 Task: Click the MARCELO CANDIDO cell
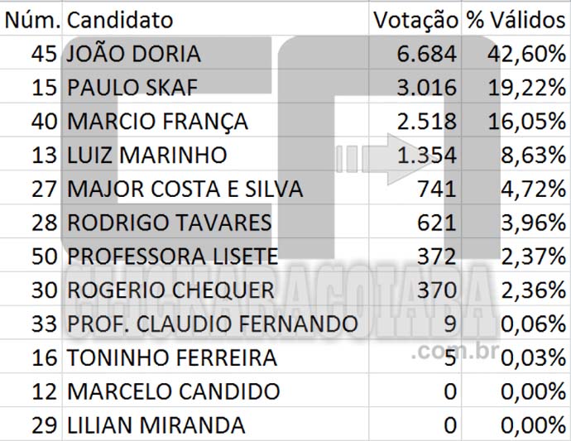pyautogui.click(x=173, y=392)
